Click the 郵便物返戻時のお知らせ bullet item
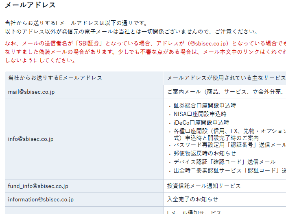This screenshot has width=286, height=214. [205, 153]
